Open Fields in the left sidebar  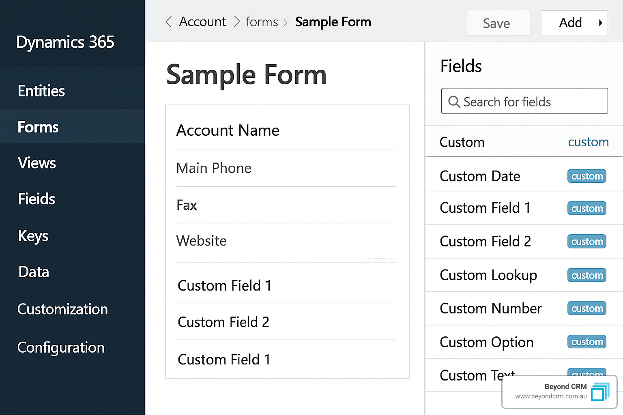pos(37,199)
